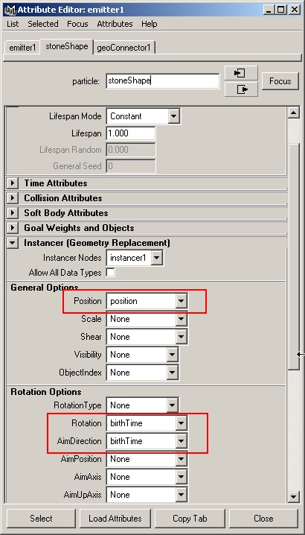Open the Attributes menu
The height and width of the screenshot is (535, 305).
115,24
